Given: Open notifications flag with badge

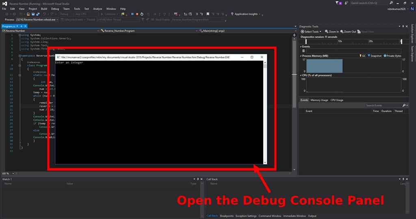Looking at the screenshot, I should click(339, 3).
